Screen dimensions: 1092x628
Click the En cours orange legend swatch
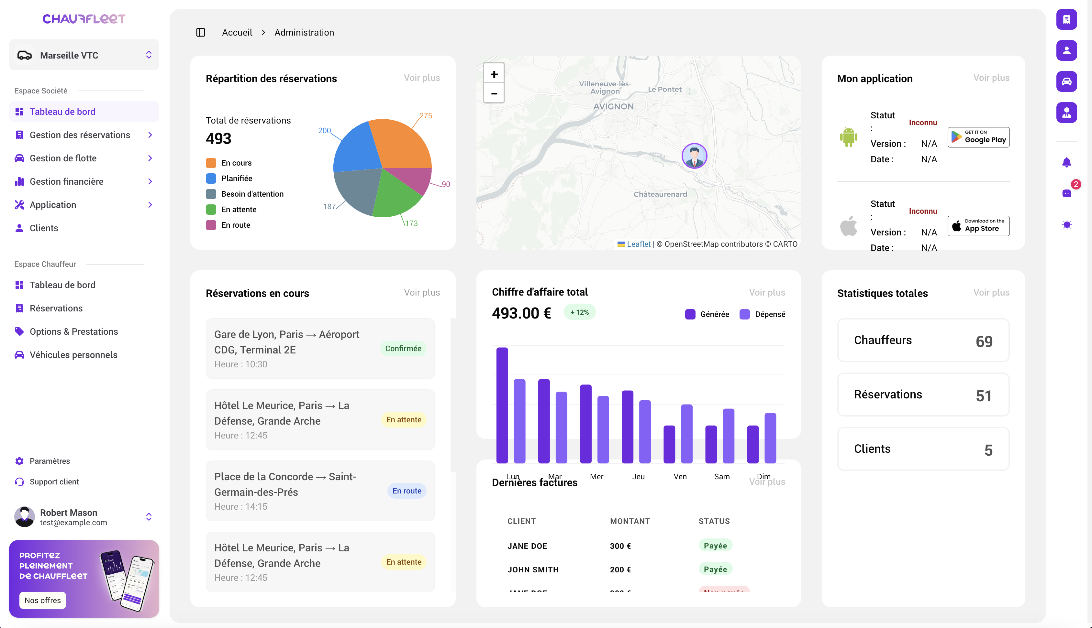pyautogui.click(x=211, y=163)
